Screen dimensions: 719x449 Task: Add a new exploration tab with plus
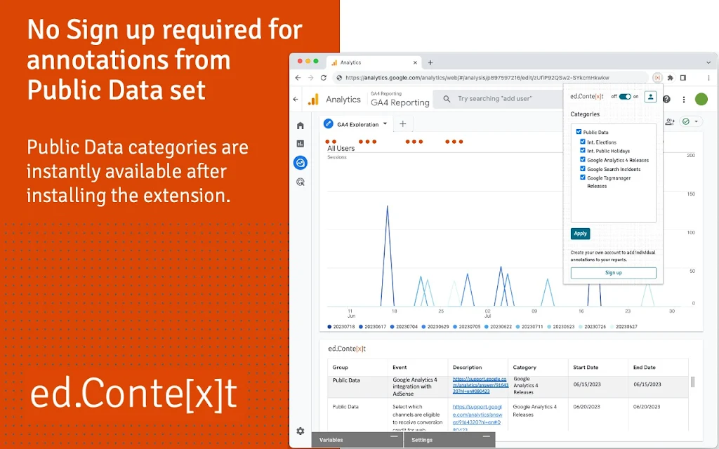tap(402, 123)
